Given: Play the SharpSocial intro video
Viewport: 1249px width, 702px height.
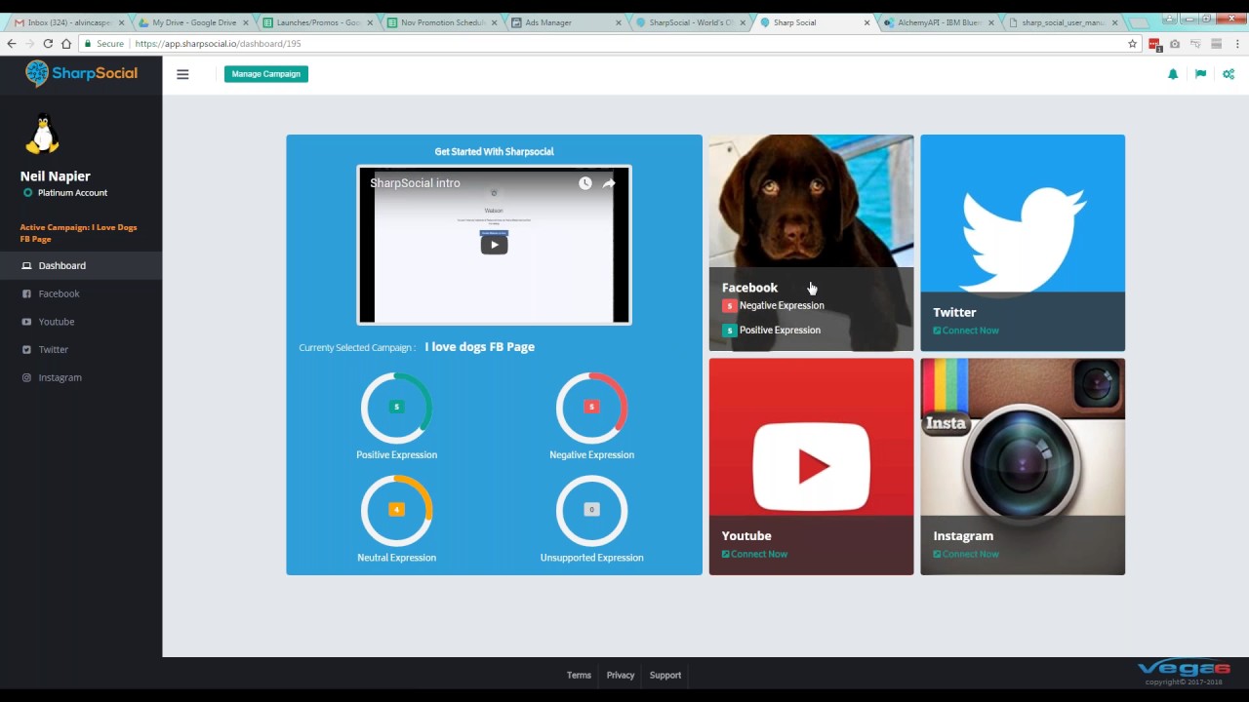Looking at the screenshot, I should [494, 245].
